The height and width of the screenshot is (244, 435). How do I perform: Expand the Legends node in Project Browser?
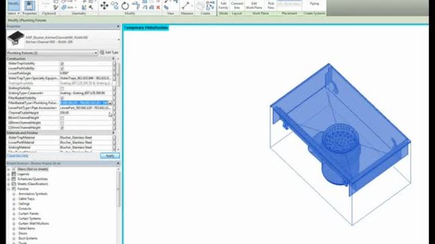tap(9, 174)
